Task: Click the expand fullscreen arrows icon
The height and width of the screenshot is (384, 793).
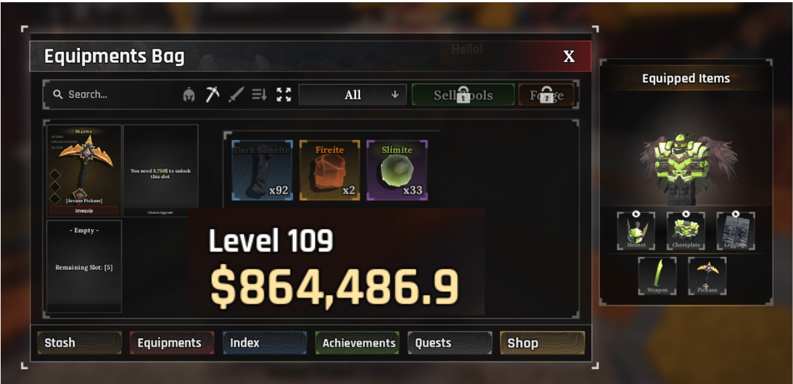Action: click(x=284, y=94)
